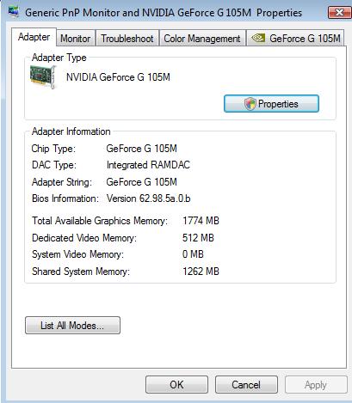This screenshot has width=352, height=403.
Task: Open adapter Properties button
Action: pyautogui.click(x=271, y=104)
